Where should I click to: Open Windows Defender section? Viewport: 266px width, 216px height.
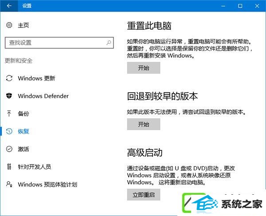point(43,96)
